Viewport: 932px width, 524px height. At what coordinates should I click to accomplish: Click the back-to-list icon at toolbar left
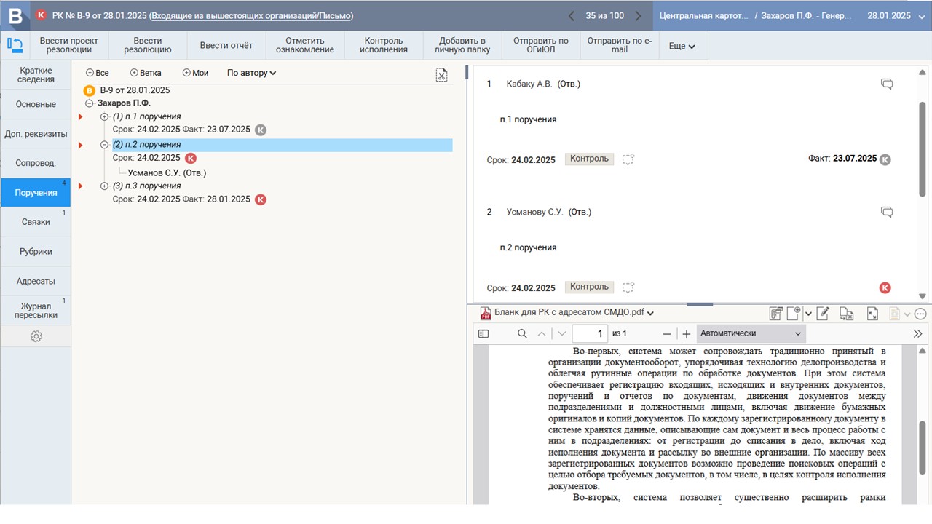click(15, 45)
